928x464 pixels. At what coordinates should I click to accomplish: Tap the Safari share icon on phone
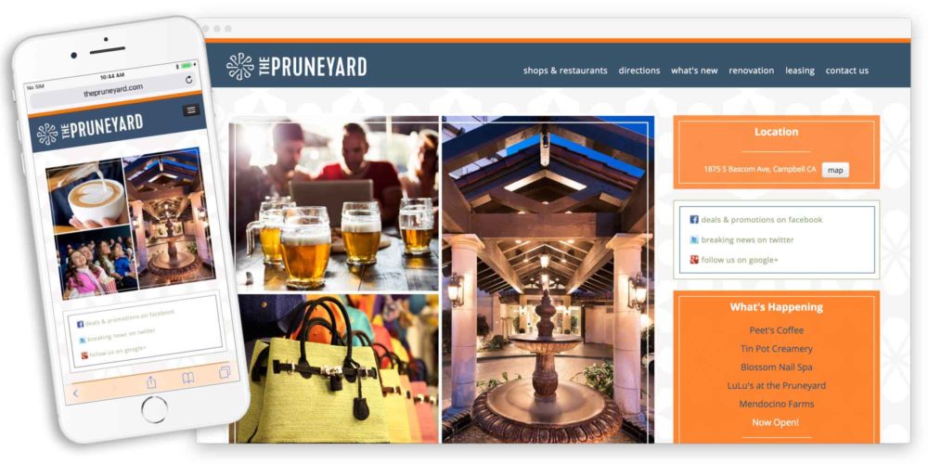[151, 381]
